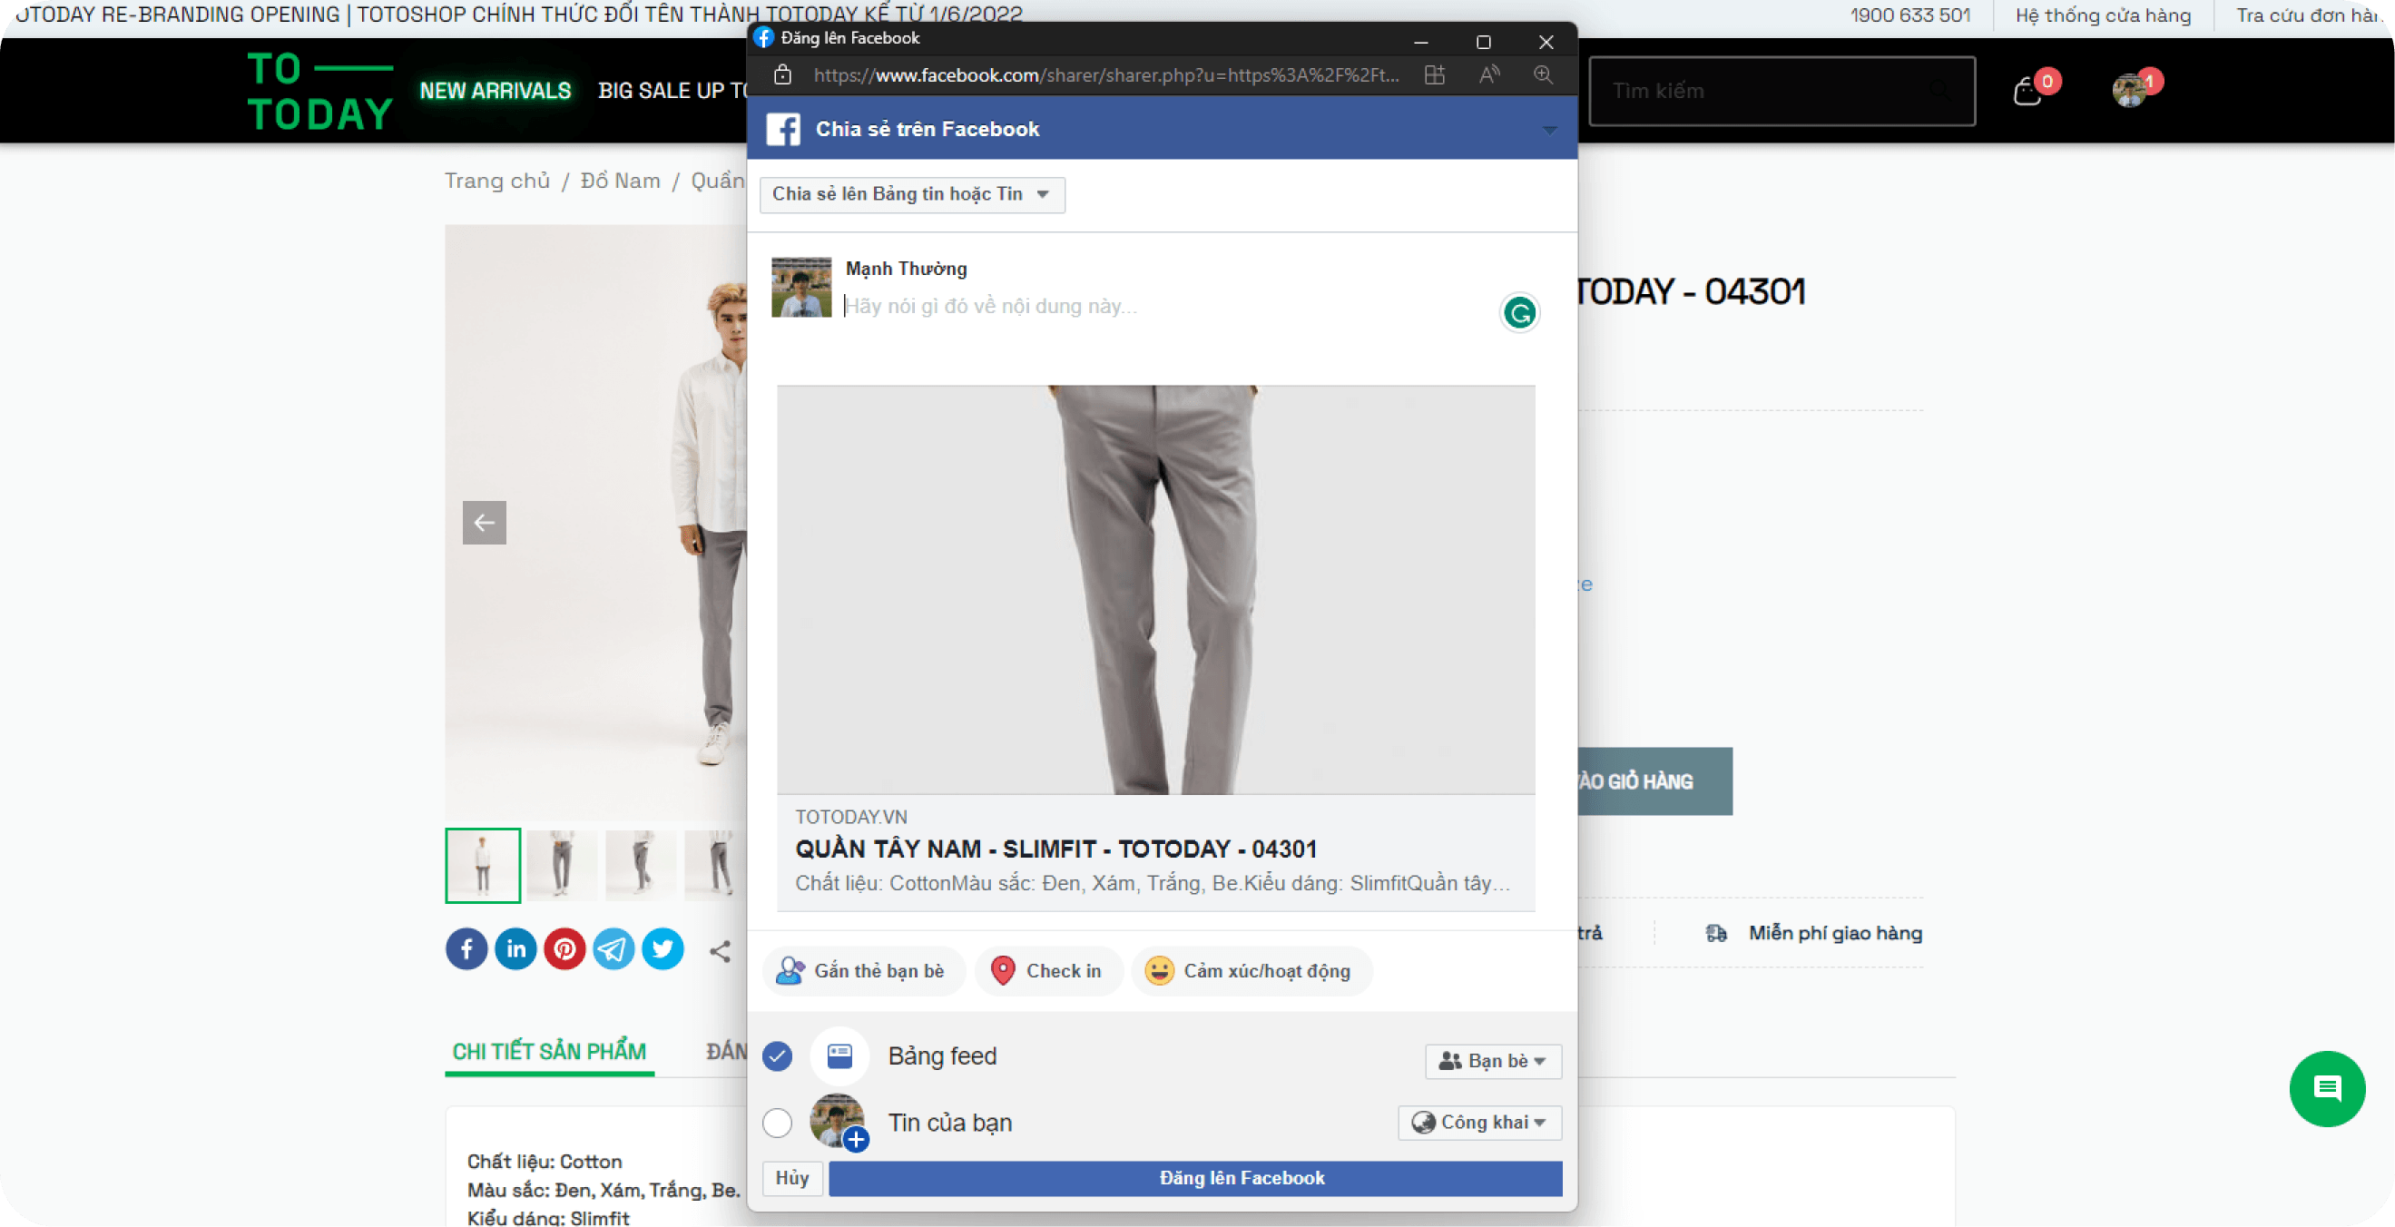Open apps/collections icon in popup address bar
2395x1227 pixels.
tap(1435, 75)
